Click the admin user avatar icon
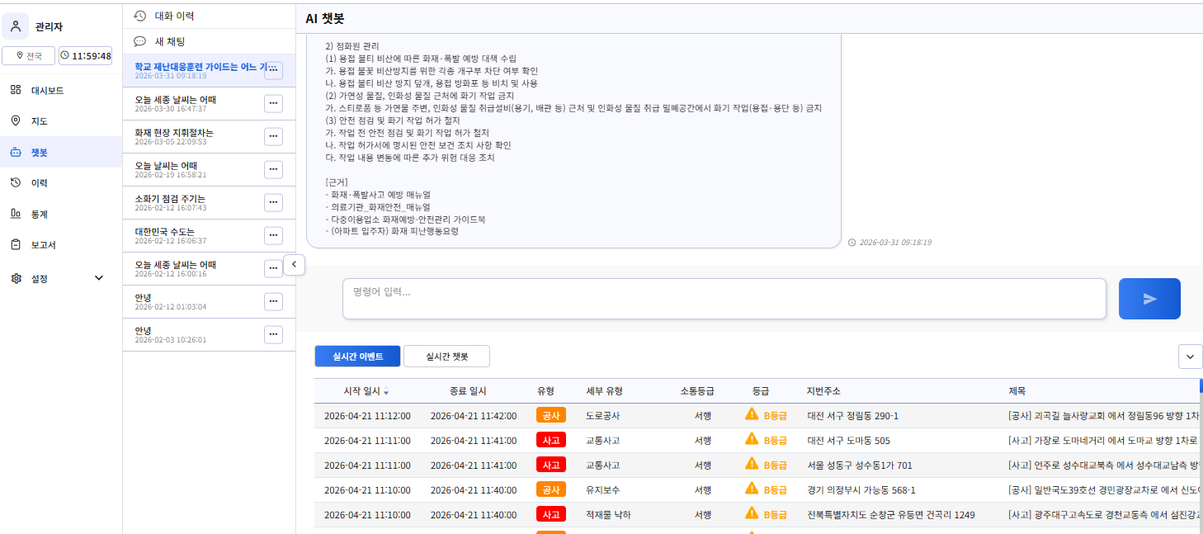Image resolution: width=1203 pixels, height=534 pixels. tap(16, 26)
